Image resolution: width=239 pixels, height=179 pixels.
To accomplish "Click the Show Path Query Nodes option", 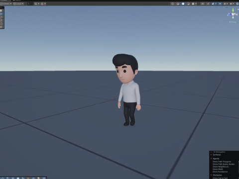I will pos(224,164).
